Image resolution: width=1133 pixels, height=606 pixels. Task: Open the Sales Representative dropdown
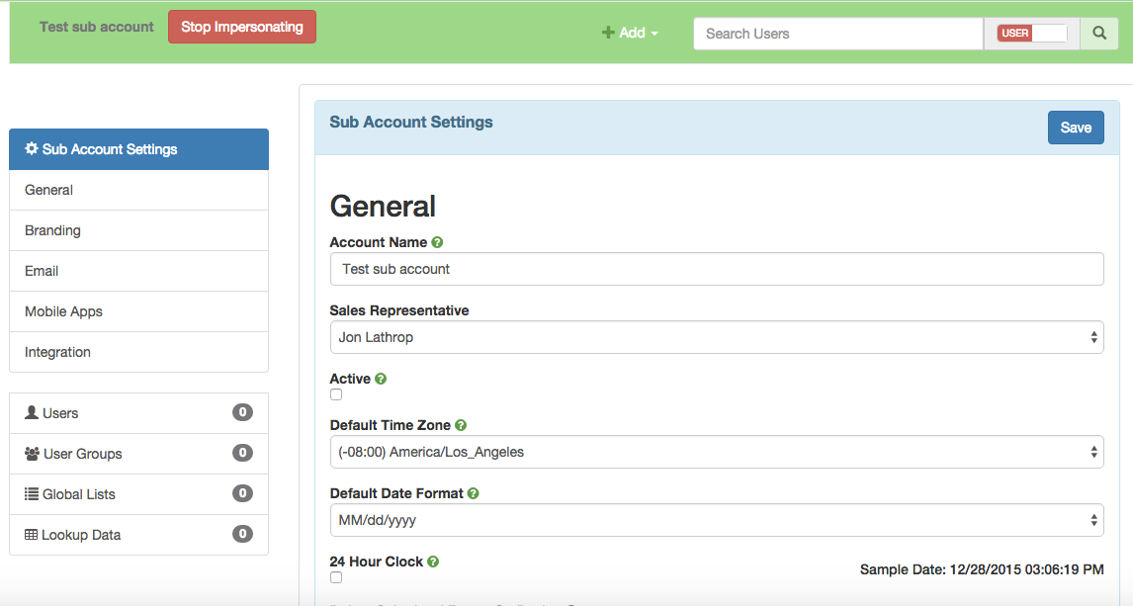[716, 337]
